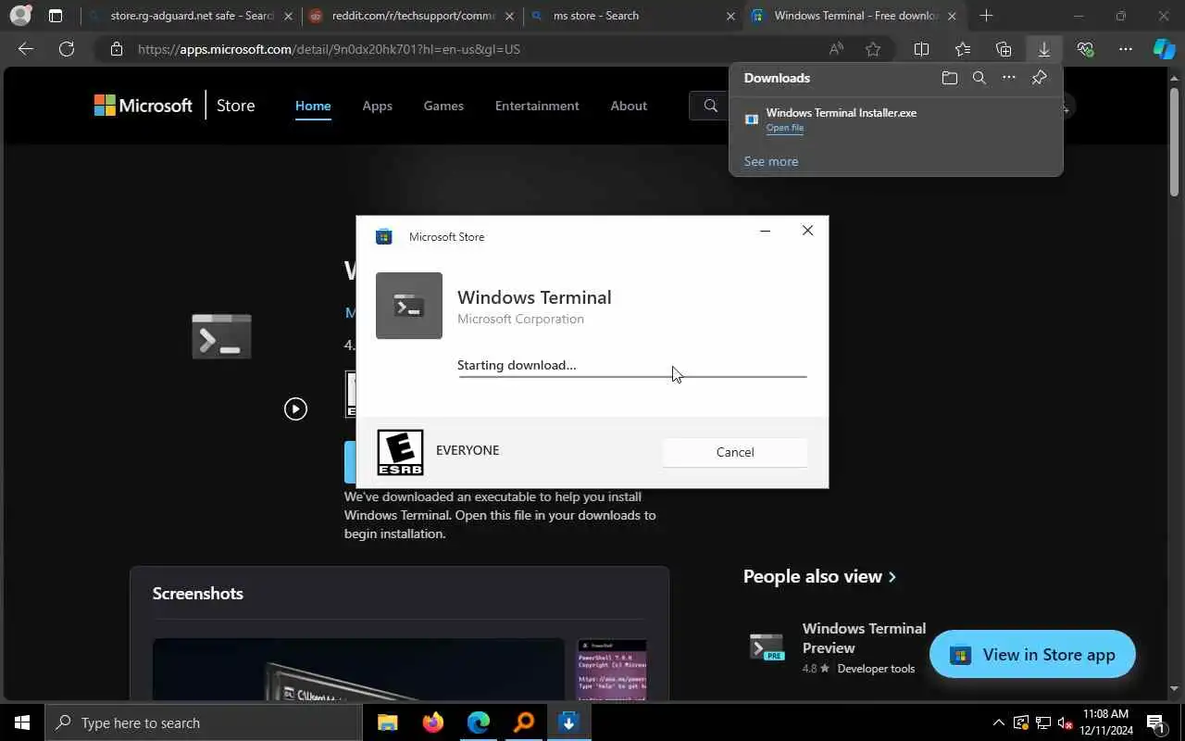Image resolution: width=1185 pixels, height=741 pixels.
Task: Play the Windows Terminal video preview
Action: [295, 408]
